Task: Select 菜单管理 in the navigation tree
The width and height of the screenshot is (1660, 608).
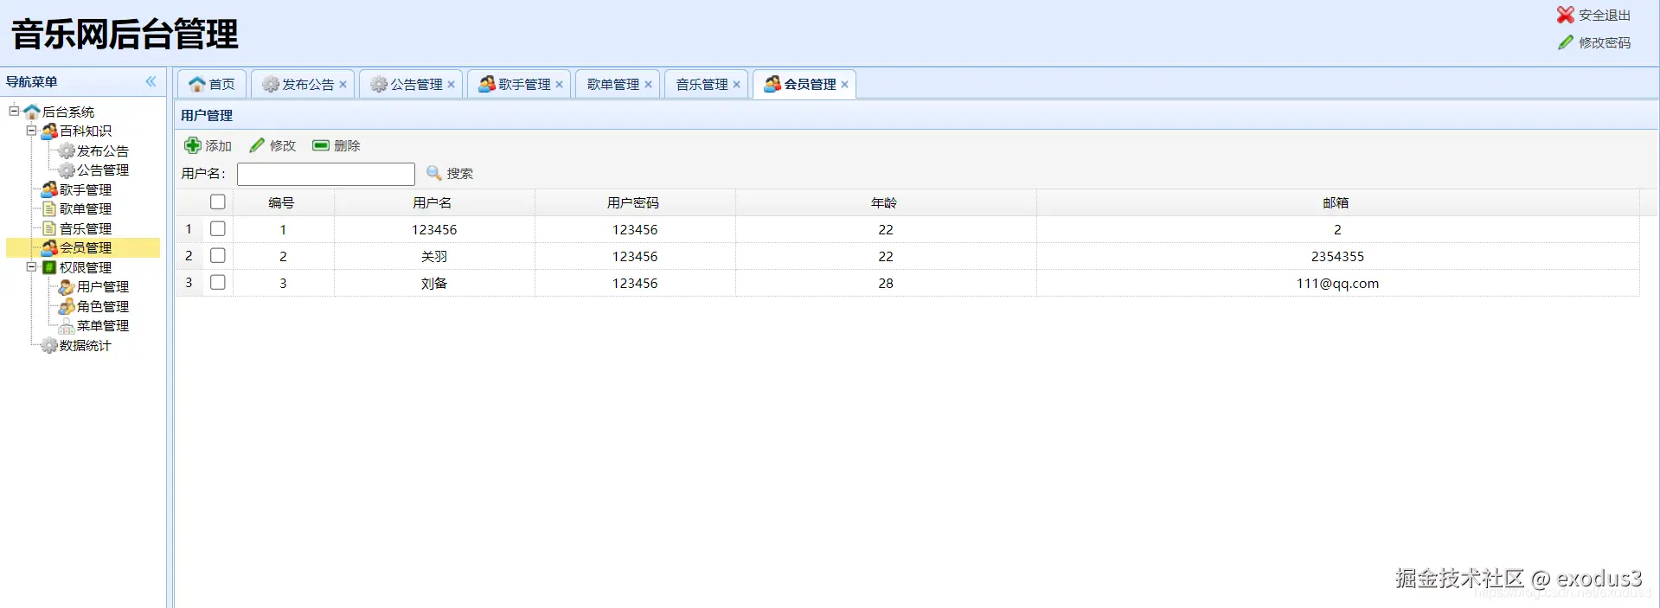Action: 103,325
